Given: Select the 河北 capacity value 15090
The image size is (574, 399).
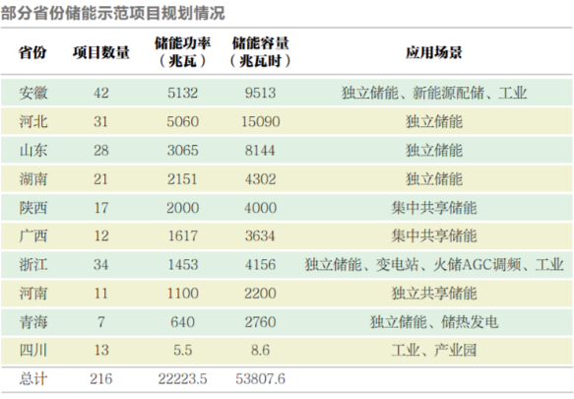Looking at the screenshot, I should 260,121.
